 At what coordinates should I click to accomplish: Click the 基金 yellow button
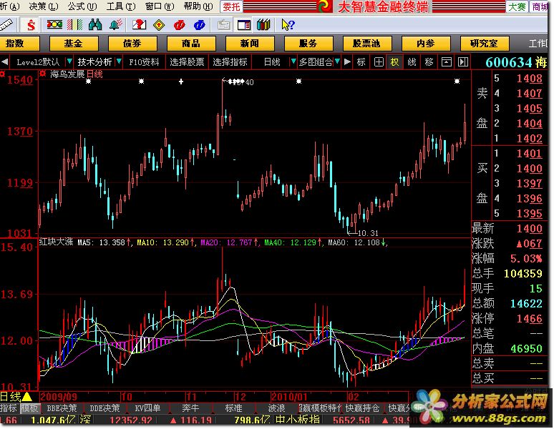[x=74, y=44]
